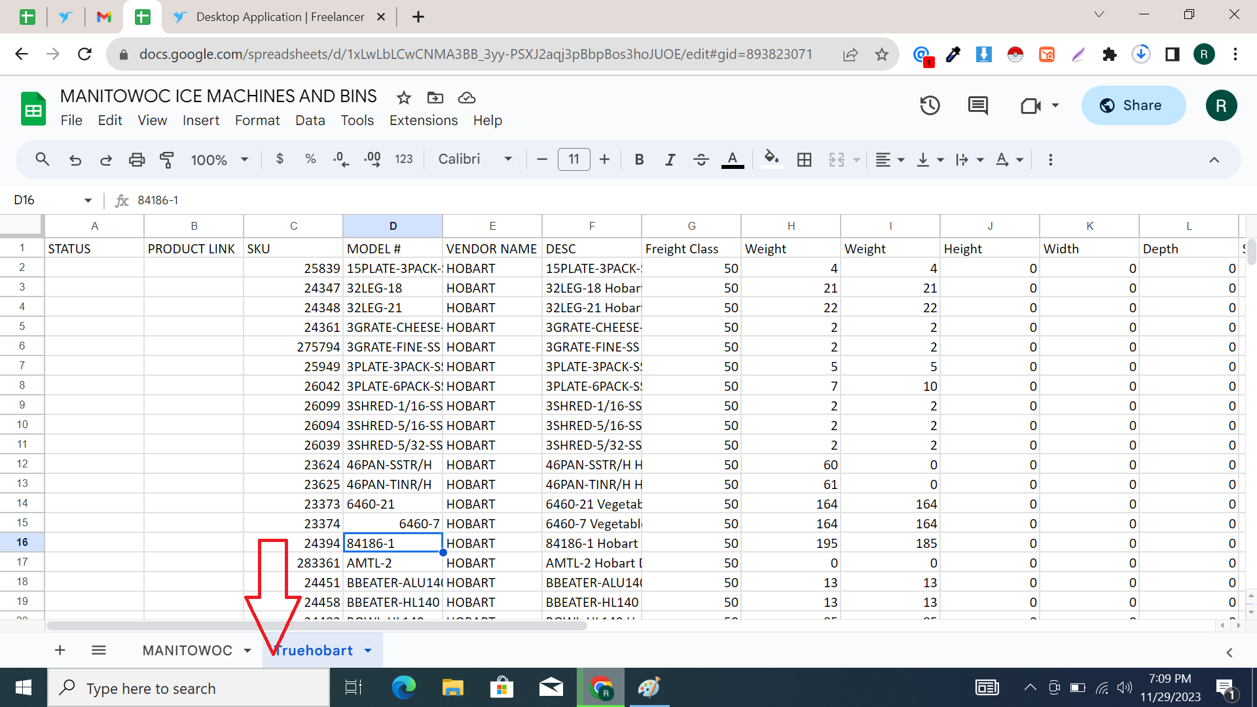Activate the paint format tool
The width and height of the screenshot is (1257, 707).
point(167,159)
